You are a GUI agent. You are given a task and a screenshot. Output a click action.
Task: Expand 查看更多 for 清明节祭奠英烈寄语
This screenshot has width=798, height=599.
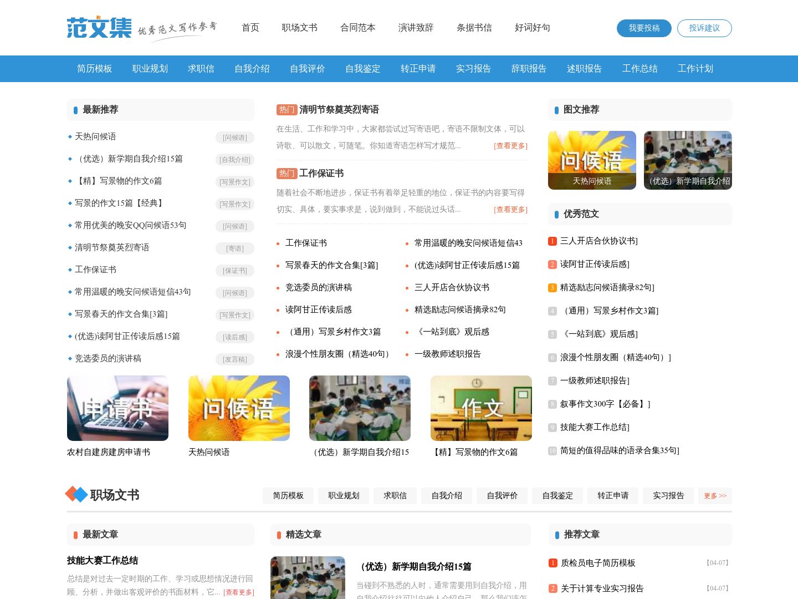coord(510,146)
